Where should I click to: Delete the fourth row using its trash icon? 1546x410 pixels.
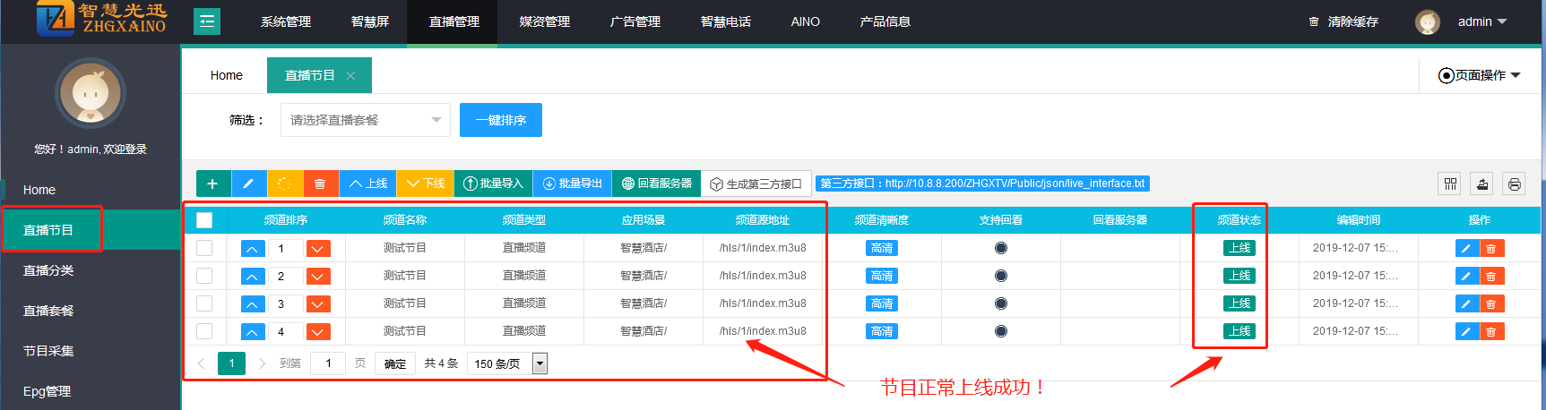(x=1491, y=331)
